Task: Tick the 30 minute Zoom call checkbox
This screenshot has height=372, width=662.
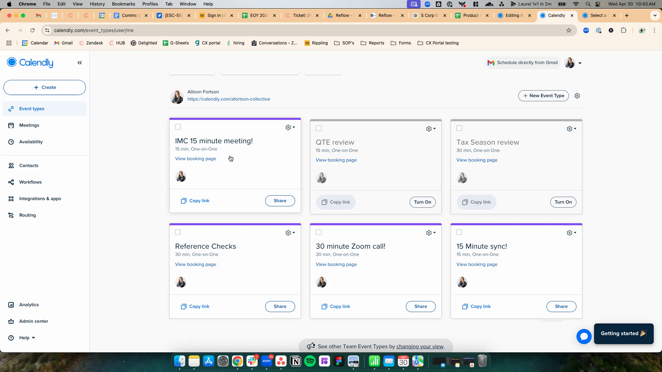Action: point(319,232)
